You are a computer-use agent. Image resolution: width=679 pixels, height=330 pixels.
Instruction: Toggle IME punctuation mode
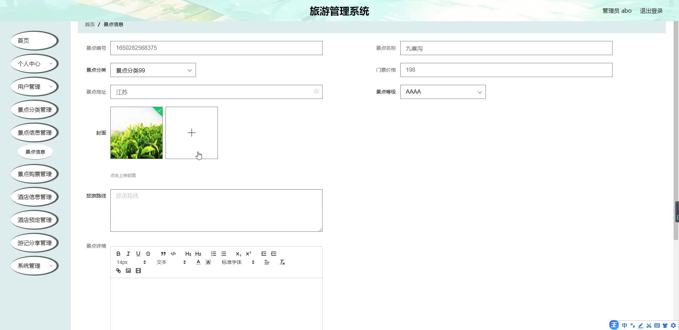633,325
